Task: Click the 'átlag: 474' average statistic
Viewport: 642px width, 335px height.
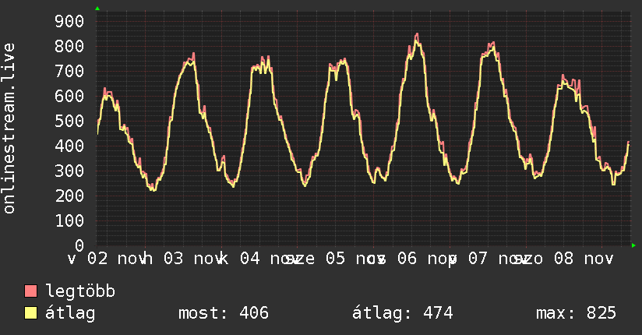Action: 403,313
